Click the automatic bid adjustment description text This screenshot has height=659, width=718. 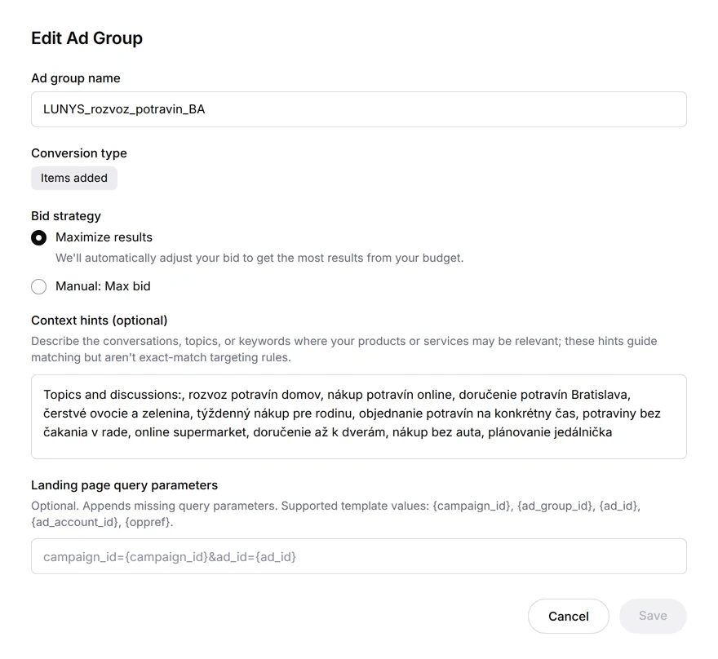click(259, 258)
